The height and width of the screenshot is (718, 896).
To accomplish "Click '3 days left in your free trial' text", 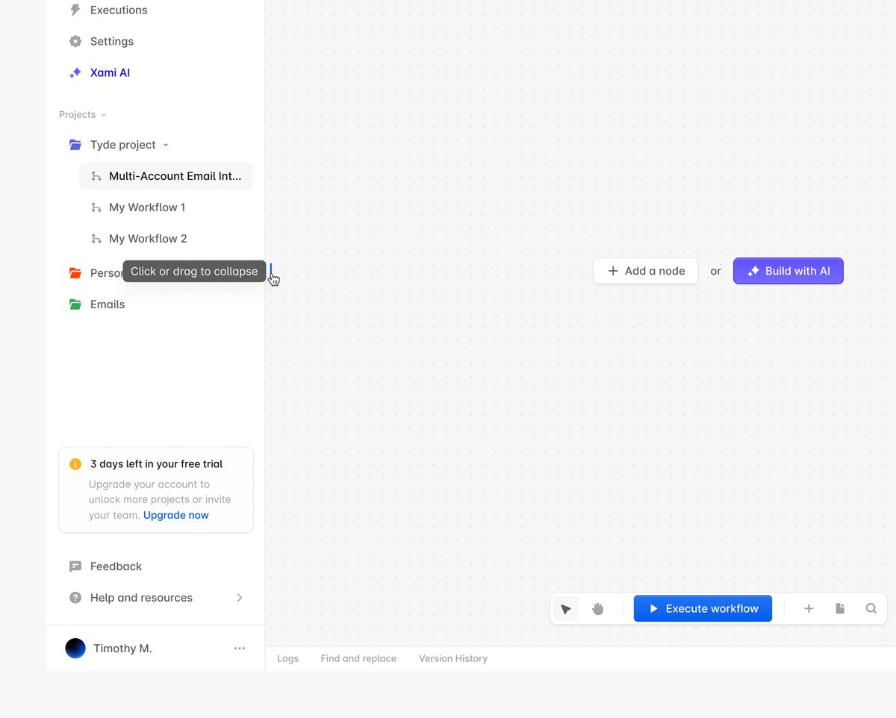I will tap(157, 464).
